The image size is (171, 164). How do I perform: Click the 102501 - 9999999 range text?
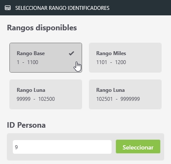[x=118, y=99]
